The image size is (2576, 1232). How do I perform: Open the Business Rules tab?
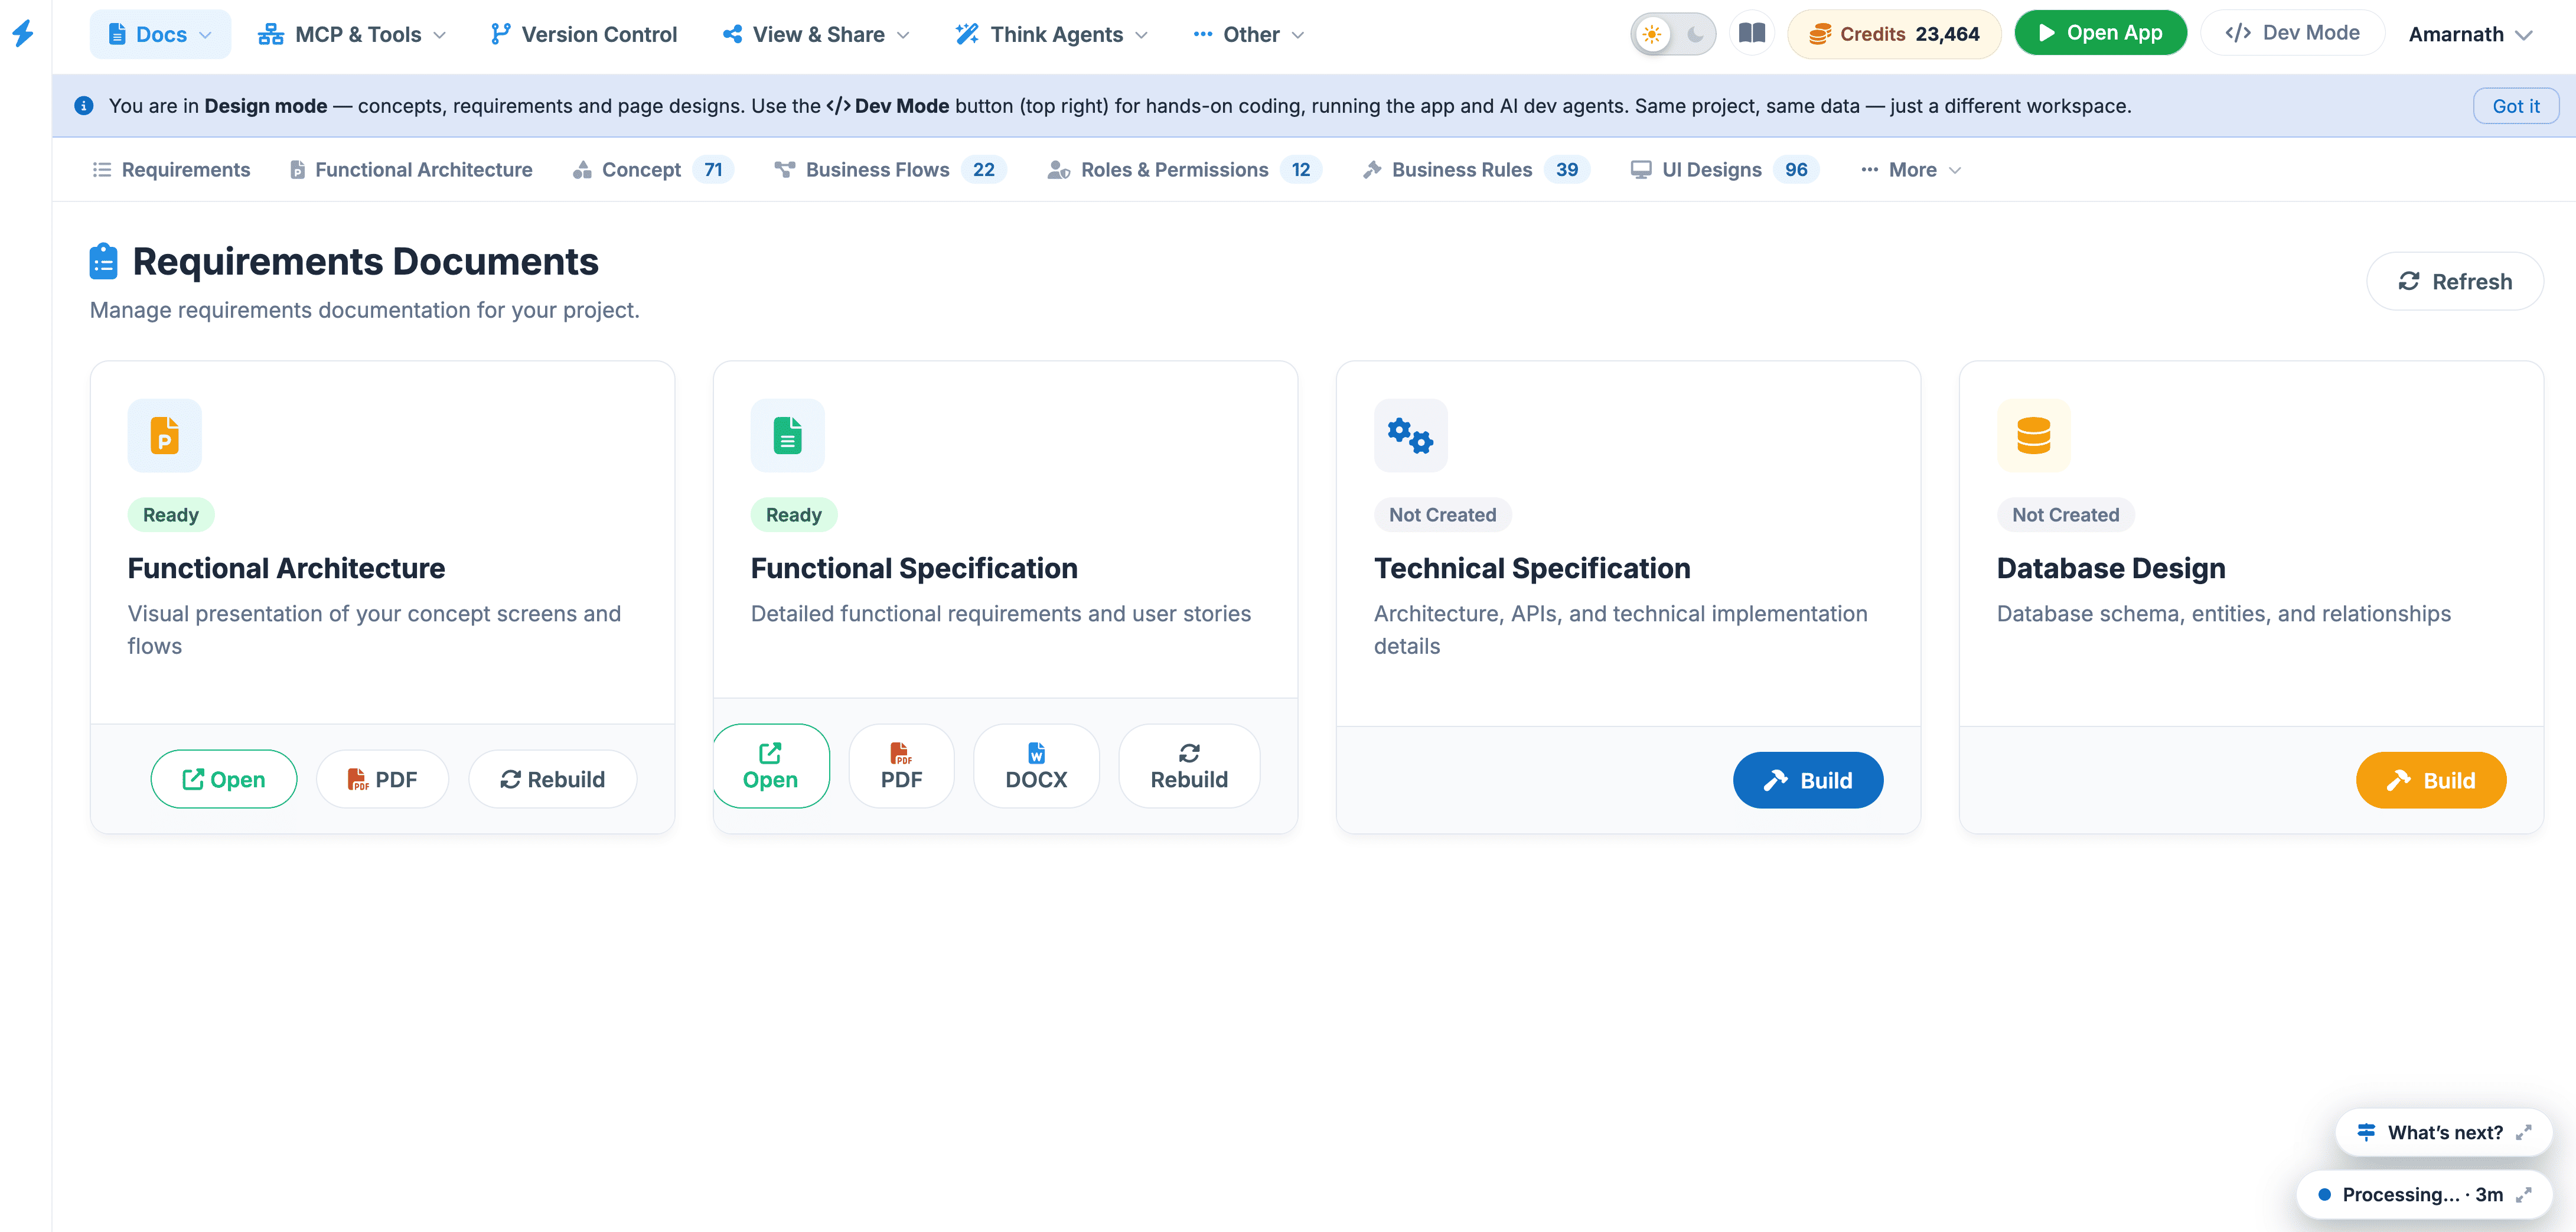1476,170
